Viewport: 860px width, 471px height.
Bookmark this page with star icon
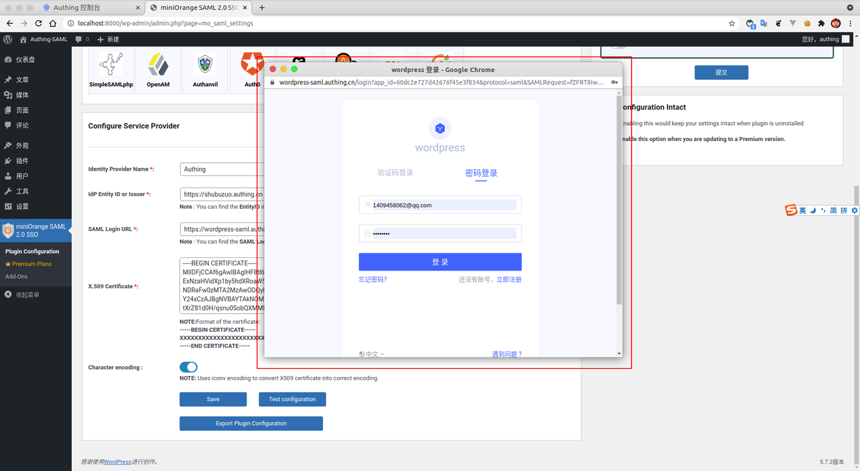coord(732,23)
